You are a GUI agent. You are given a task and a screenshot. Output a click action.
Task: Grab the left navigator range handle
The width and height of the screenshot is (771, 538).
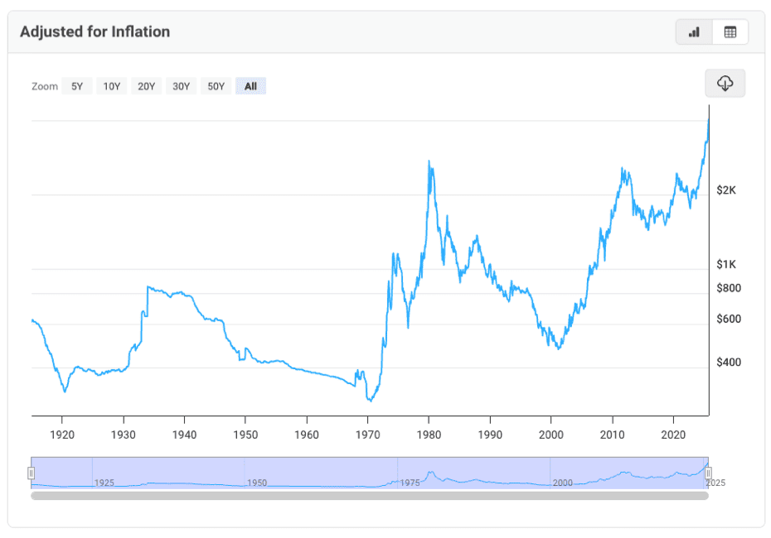coord(32,473)
